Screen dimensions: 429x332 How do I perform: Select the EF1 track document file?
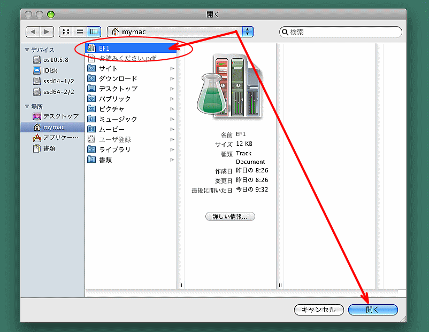pos(104,48)
